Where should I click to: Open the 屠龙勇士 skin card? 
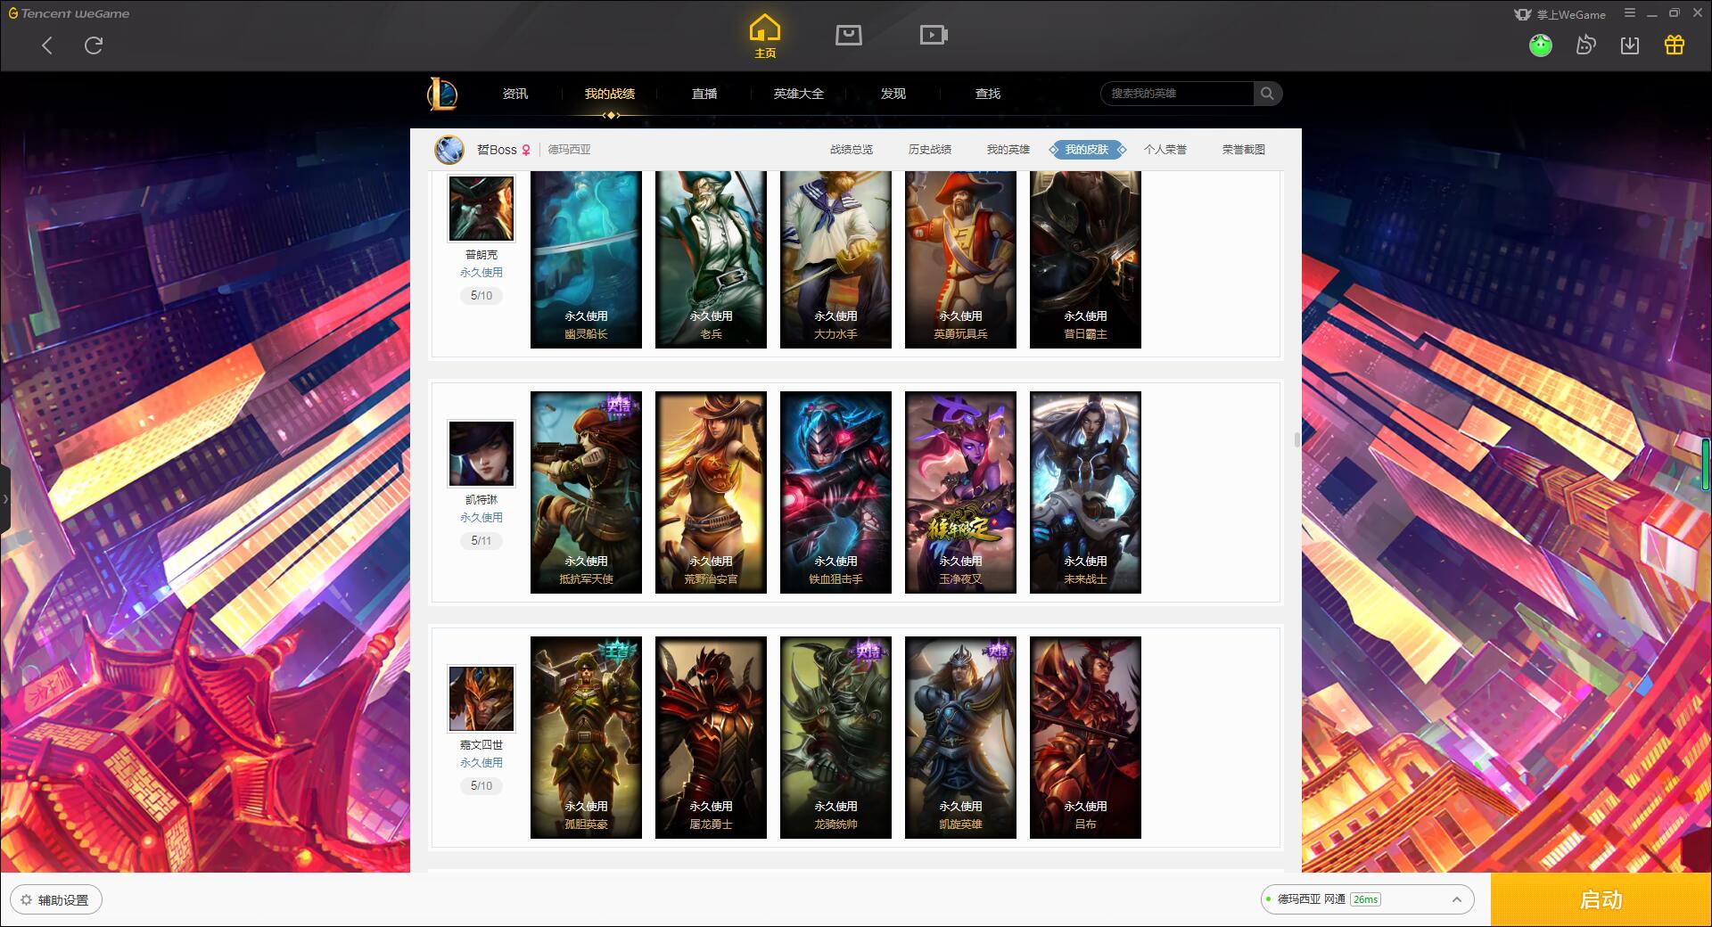point(711,738)
